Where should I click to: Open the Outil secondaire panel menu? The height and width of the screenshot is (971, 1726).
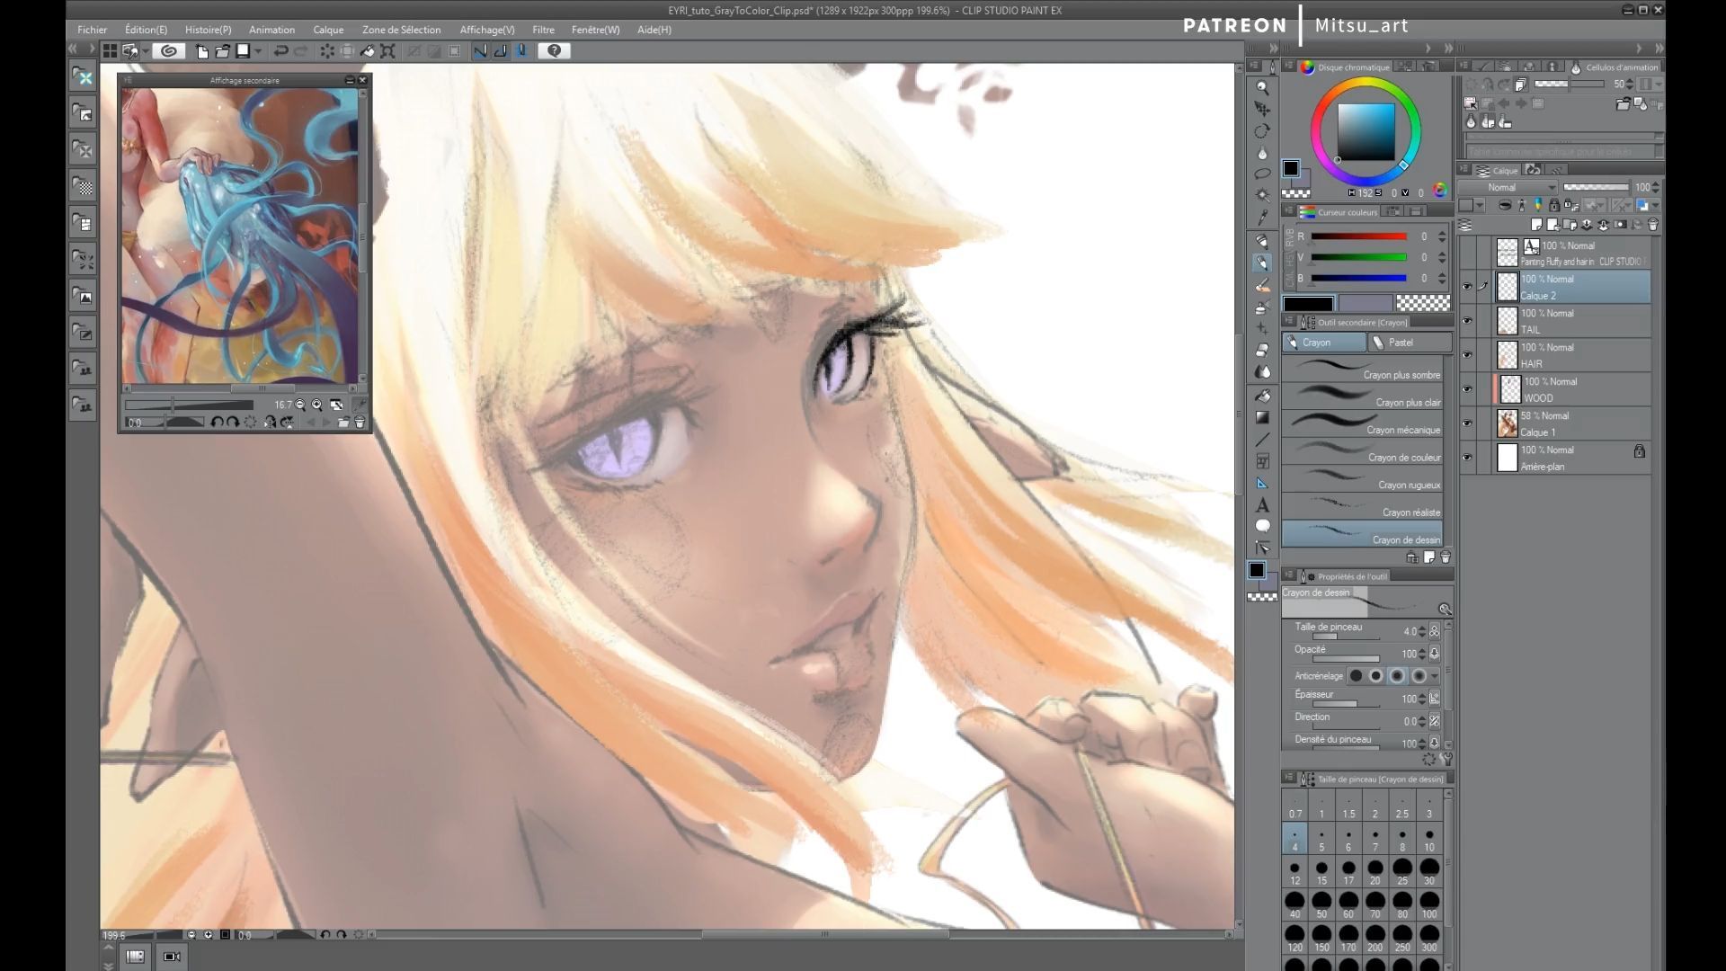click(x=1288, y=322)
